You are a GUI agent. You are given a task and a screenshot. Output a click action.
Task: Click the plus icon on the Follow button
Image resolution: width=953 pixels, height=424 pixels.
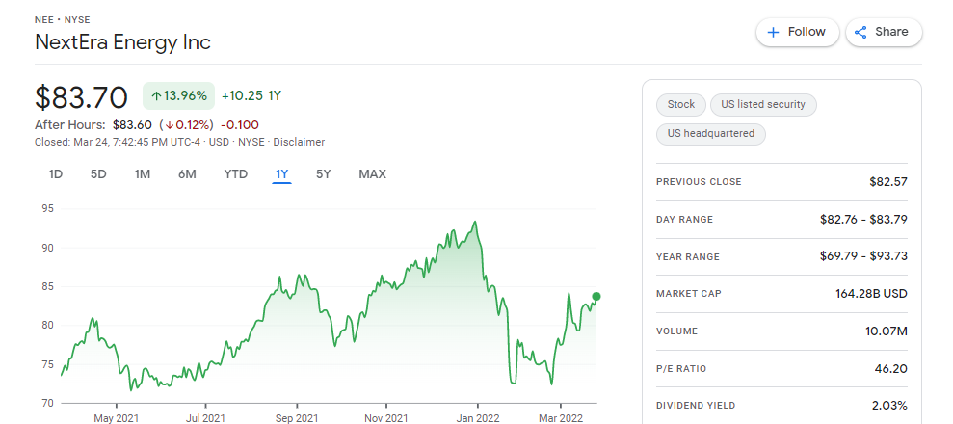point(773,32)
